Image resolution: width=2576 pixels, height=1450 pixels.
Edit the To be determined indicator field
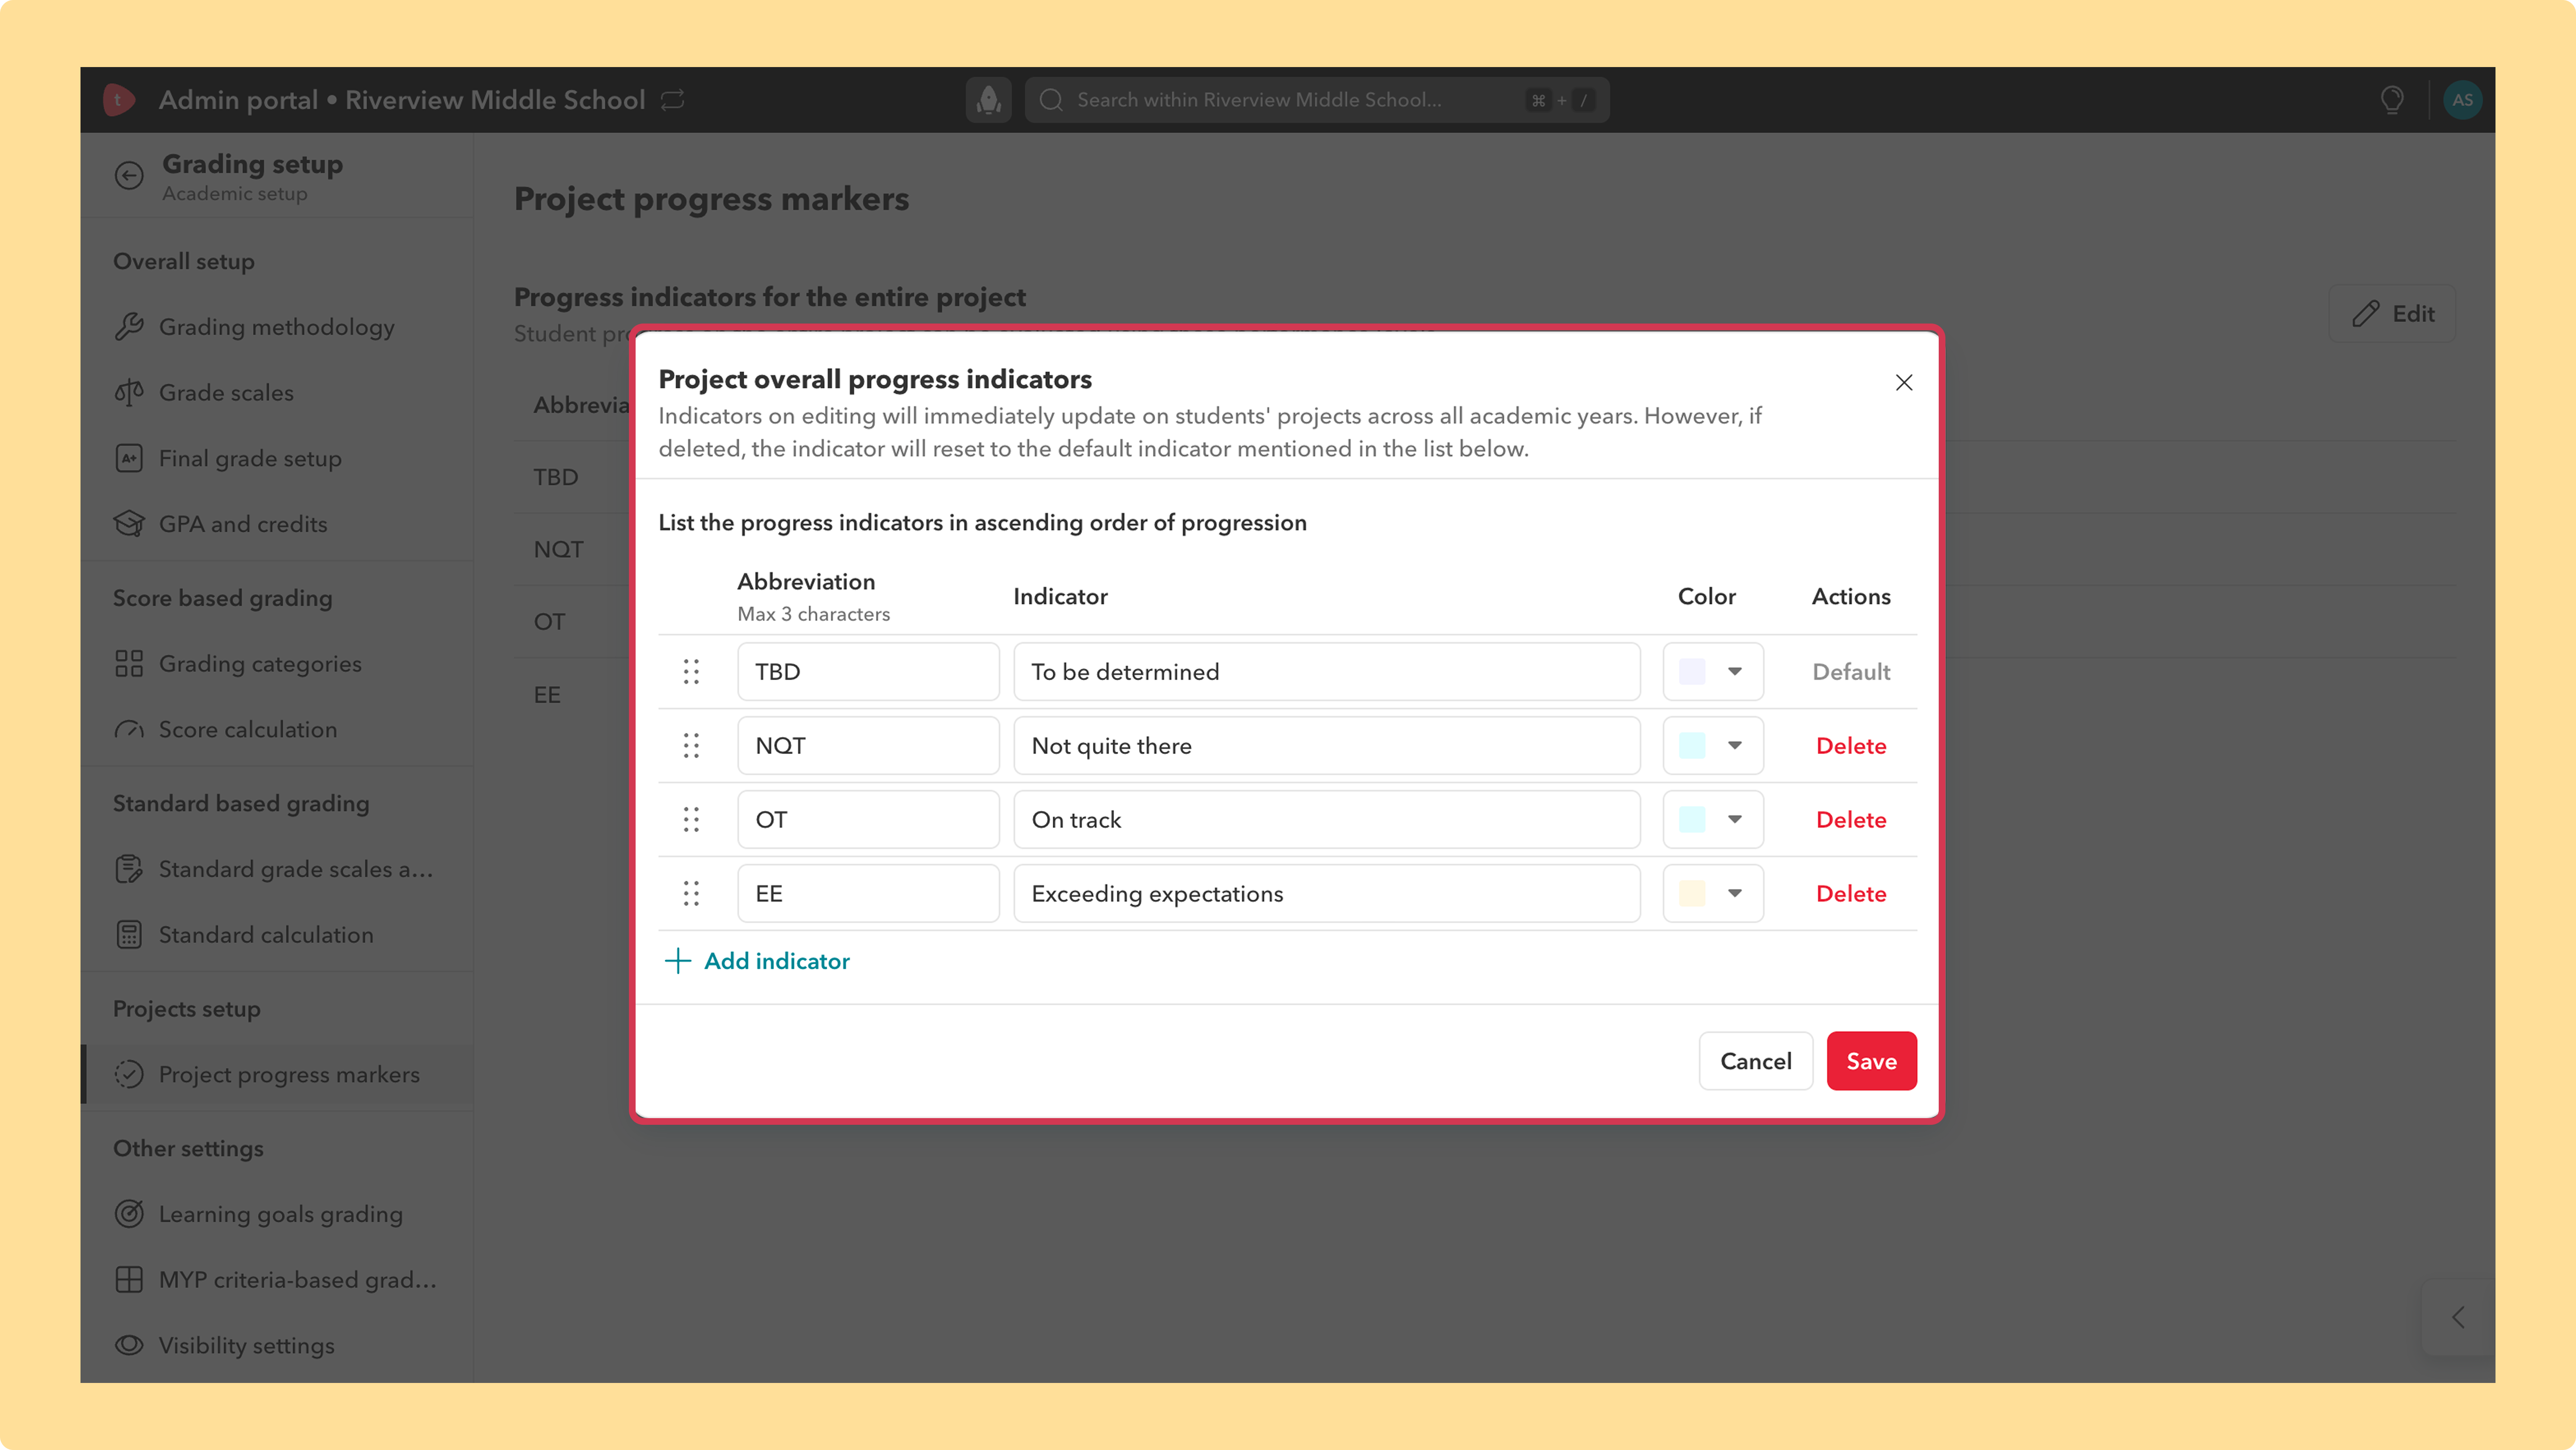point(1327,671)
